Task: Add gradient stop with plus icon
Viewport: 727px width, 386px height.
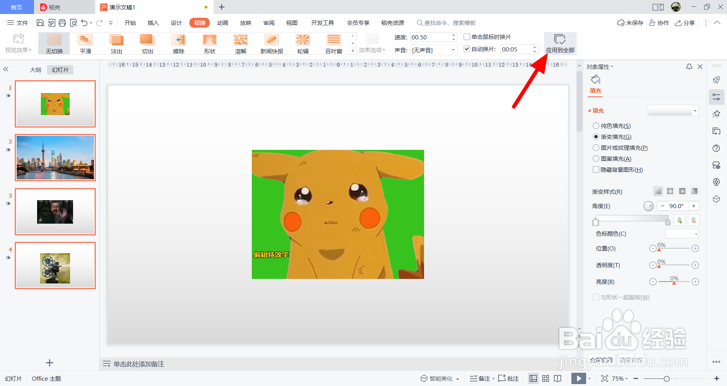Action: 680,220
